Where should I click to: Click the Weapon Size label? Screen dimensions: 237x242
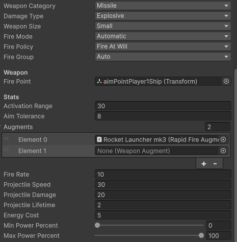(x=22, y=27)
